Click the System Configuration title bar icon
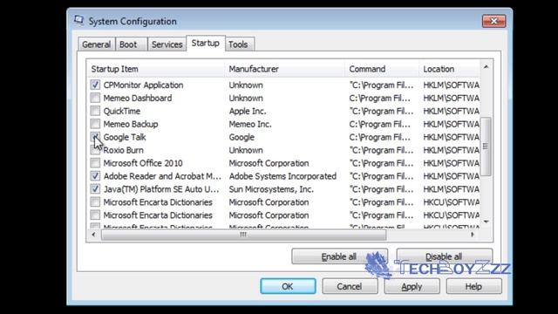 (78, 20)
